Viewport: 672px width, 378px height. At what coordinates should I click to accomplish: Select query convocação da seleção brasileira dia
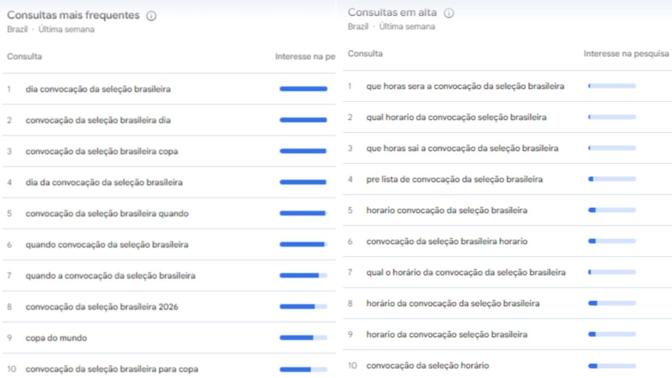[x=98, y=120]
